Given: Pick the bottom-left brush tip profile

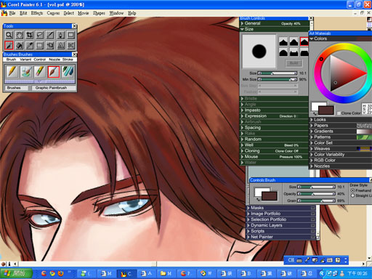Looking at the screenshot, I should pos(283,52).
